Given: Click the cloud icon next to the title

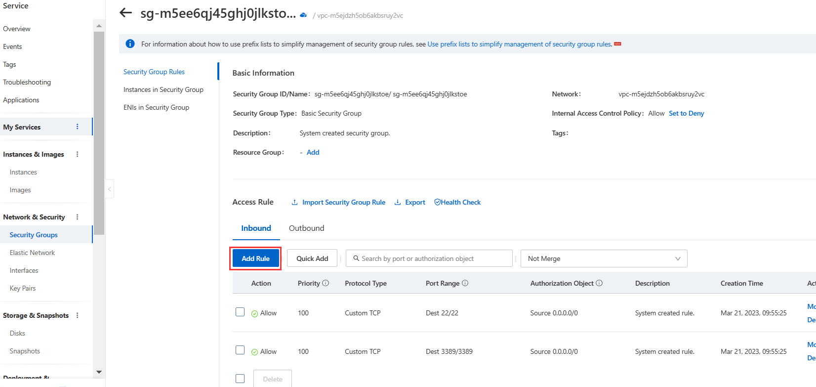Looking at the screenshot, I should pyautogui.click(x=303, y=15).
